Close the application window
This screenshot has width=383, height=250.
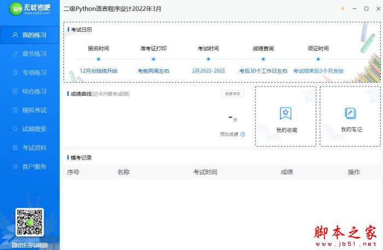(x=379, y=9)
